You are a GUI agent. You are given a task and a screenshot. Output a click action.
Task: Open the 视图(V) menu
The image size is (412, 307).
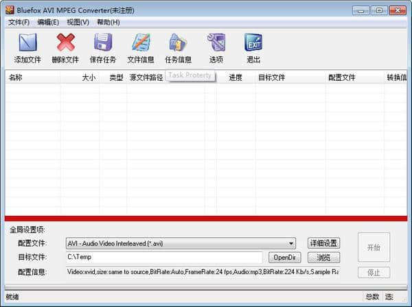(x=78, y=23)
